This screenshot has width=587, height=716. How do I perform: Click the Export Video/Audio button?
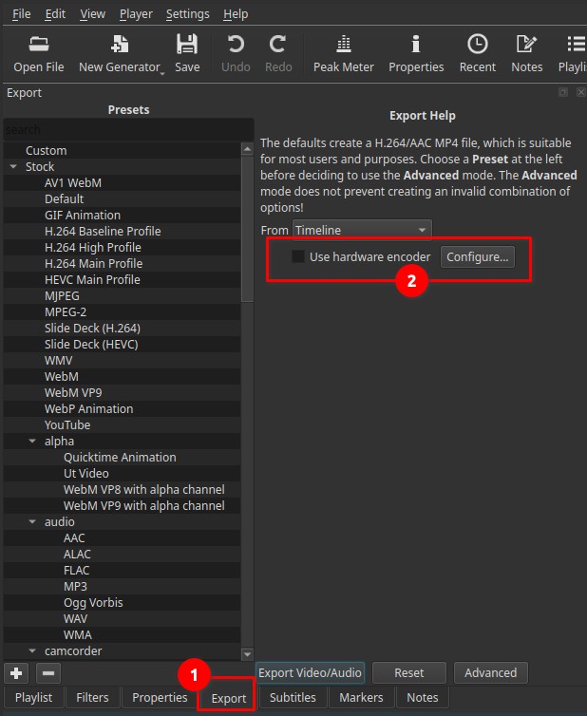311,672
